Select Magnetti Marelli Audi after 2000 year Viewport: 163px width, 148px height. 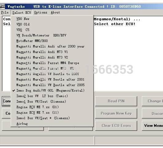point(52,46)
